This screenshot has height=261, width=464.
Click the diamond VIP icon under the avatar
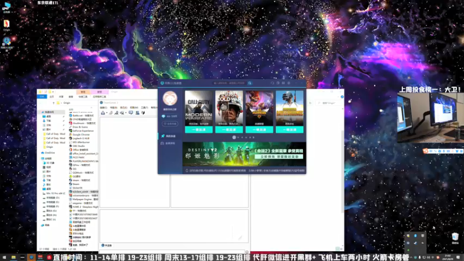pos(164,117)
